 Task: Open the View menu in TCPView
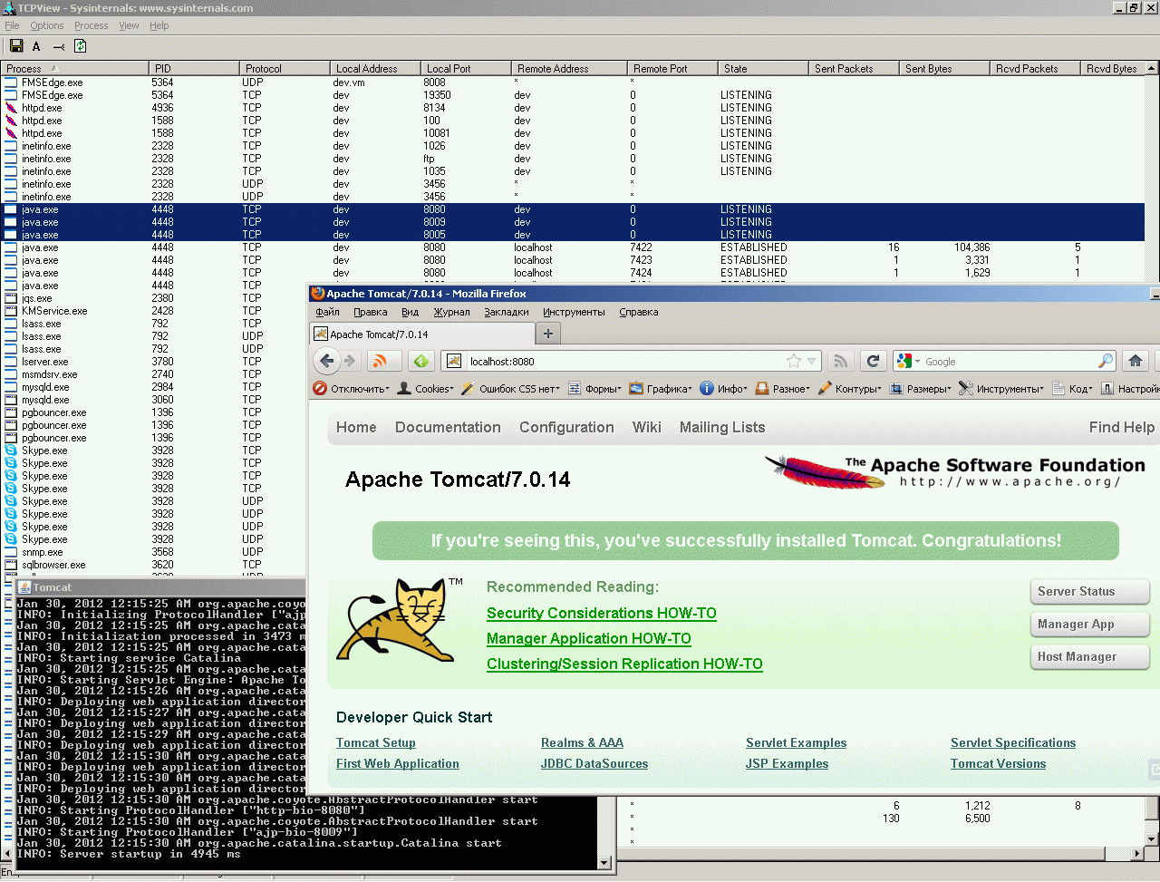click(x=130, y=25)
